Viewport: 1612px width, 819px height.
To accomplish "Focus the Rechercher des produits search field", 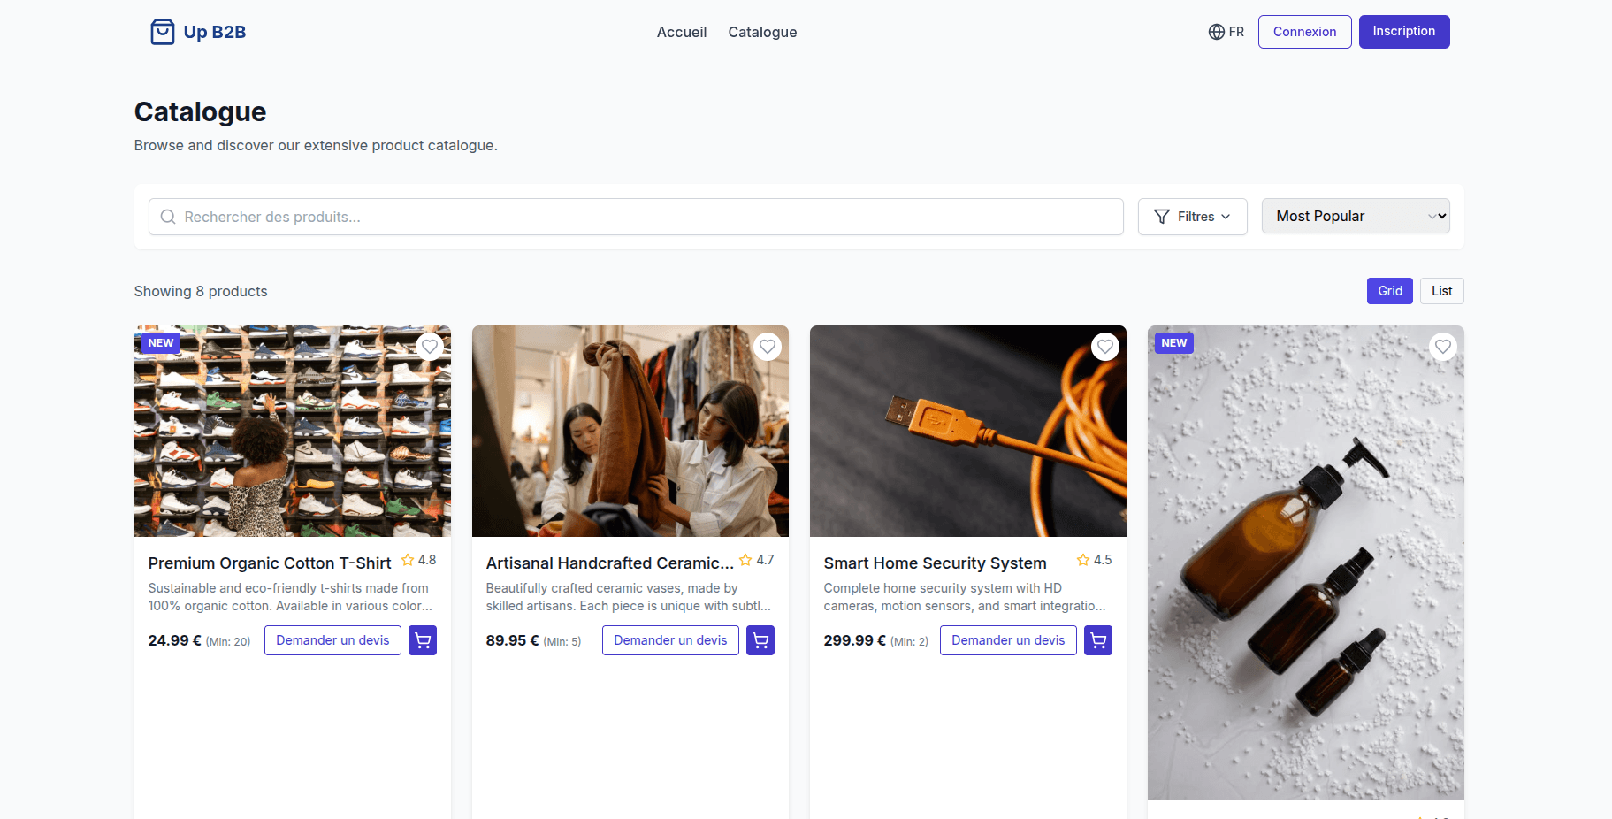I will [636, 217].
